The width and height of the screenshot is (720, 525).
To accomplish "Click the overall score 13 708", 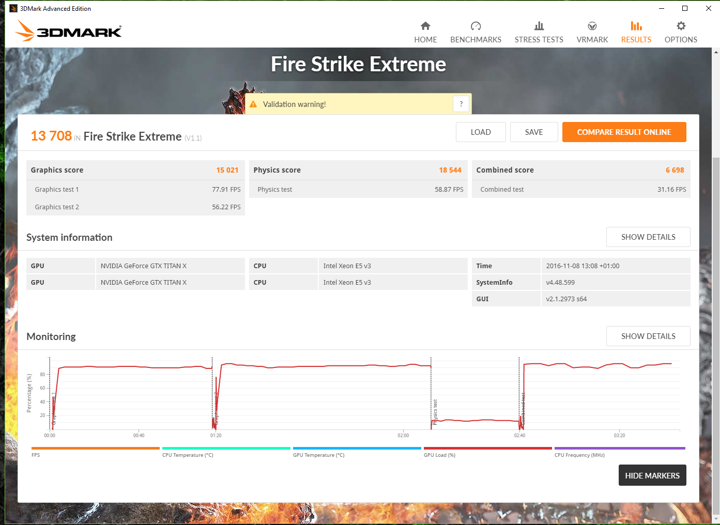I will coord(51,136).
